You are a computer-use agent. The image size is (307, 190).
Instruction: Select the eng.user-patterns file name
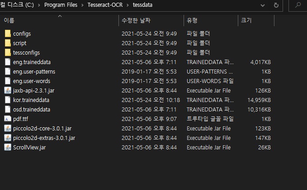(34, 72)
